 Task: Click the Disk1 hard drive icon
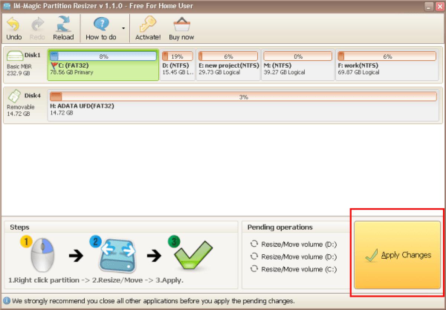[17, 55]
